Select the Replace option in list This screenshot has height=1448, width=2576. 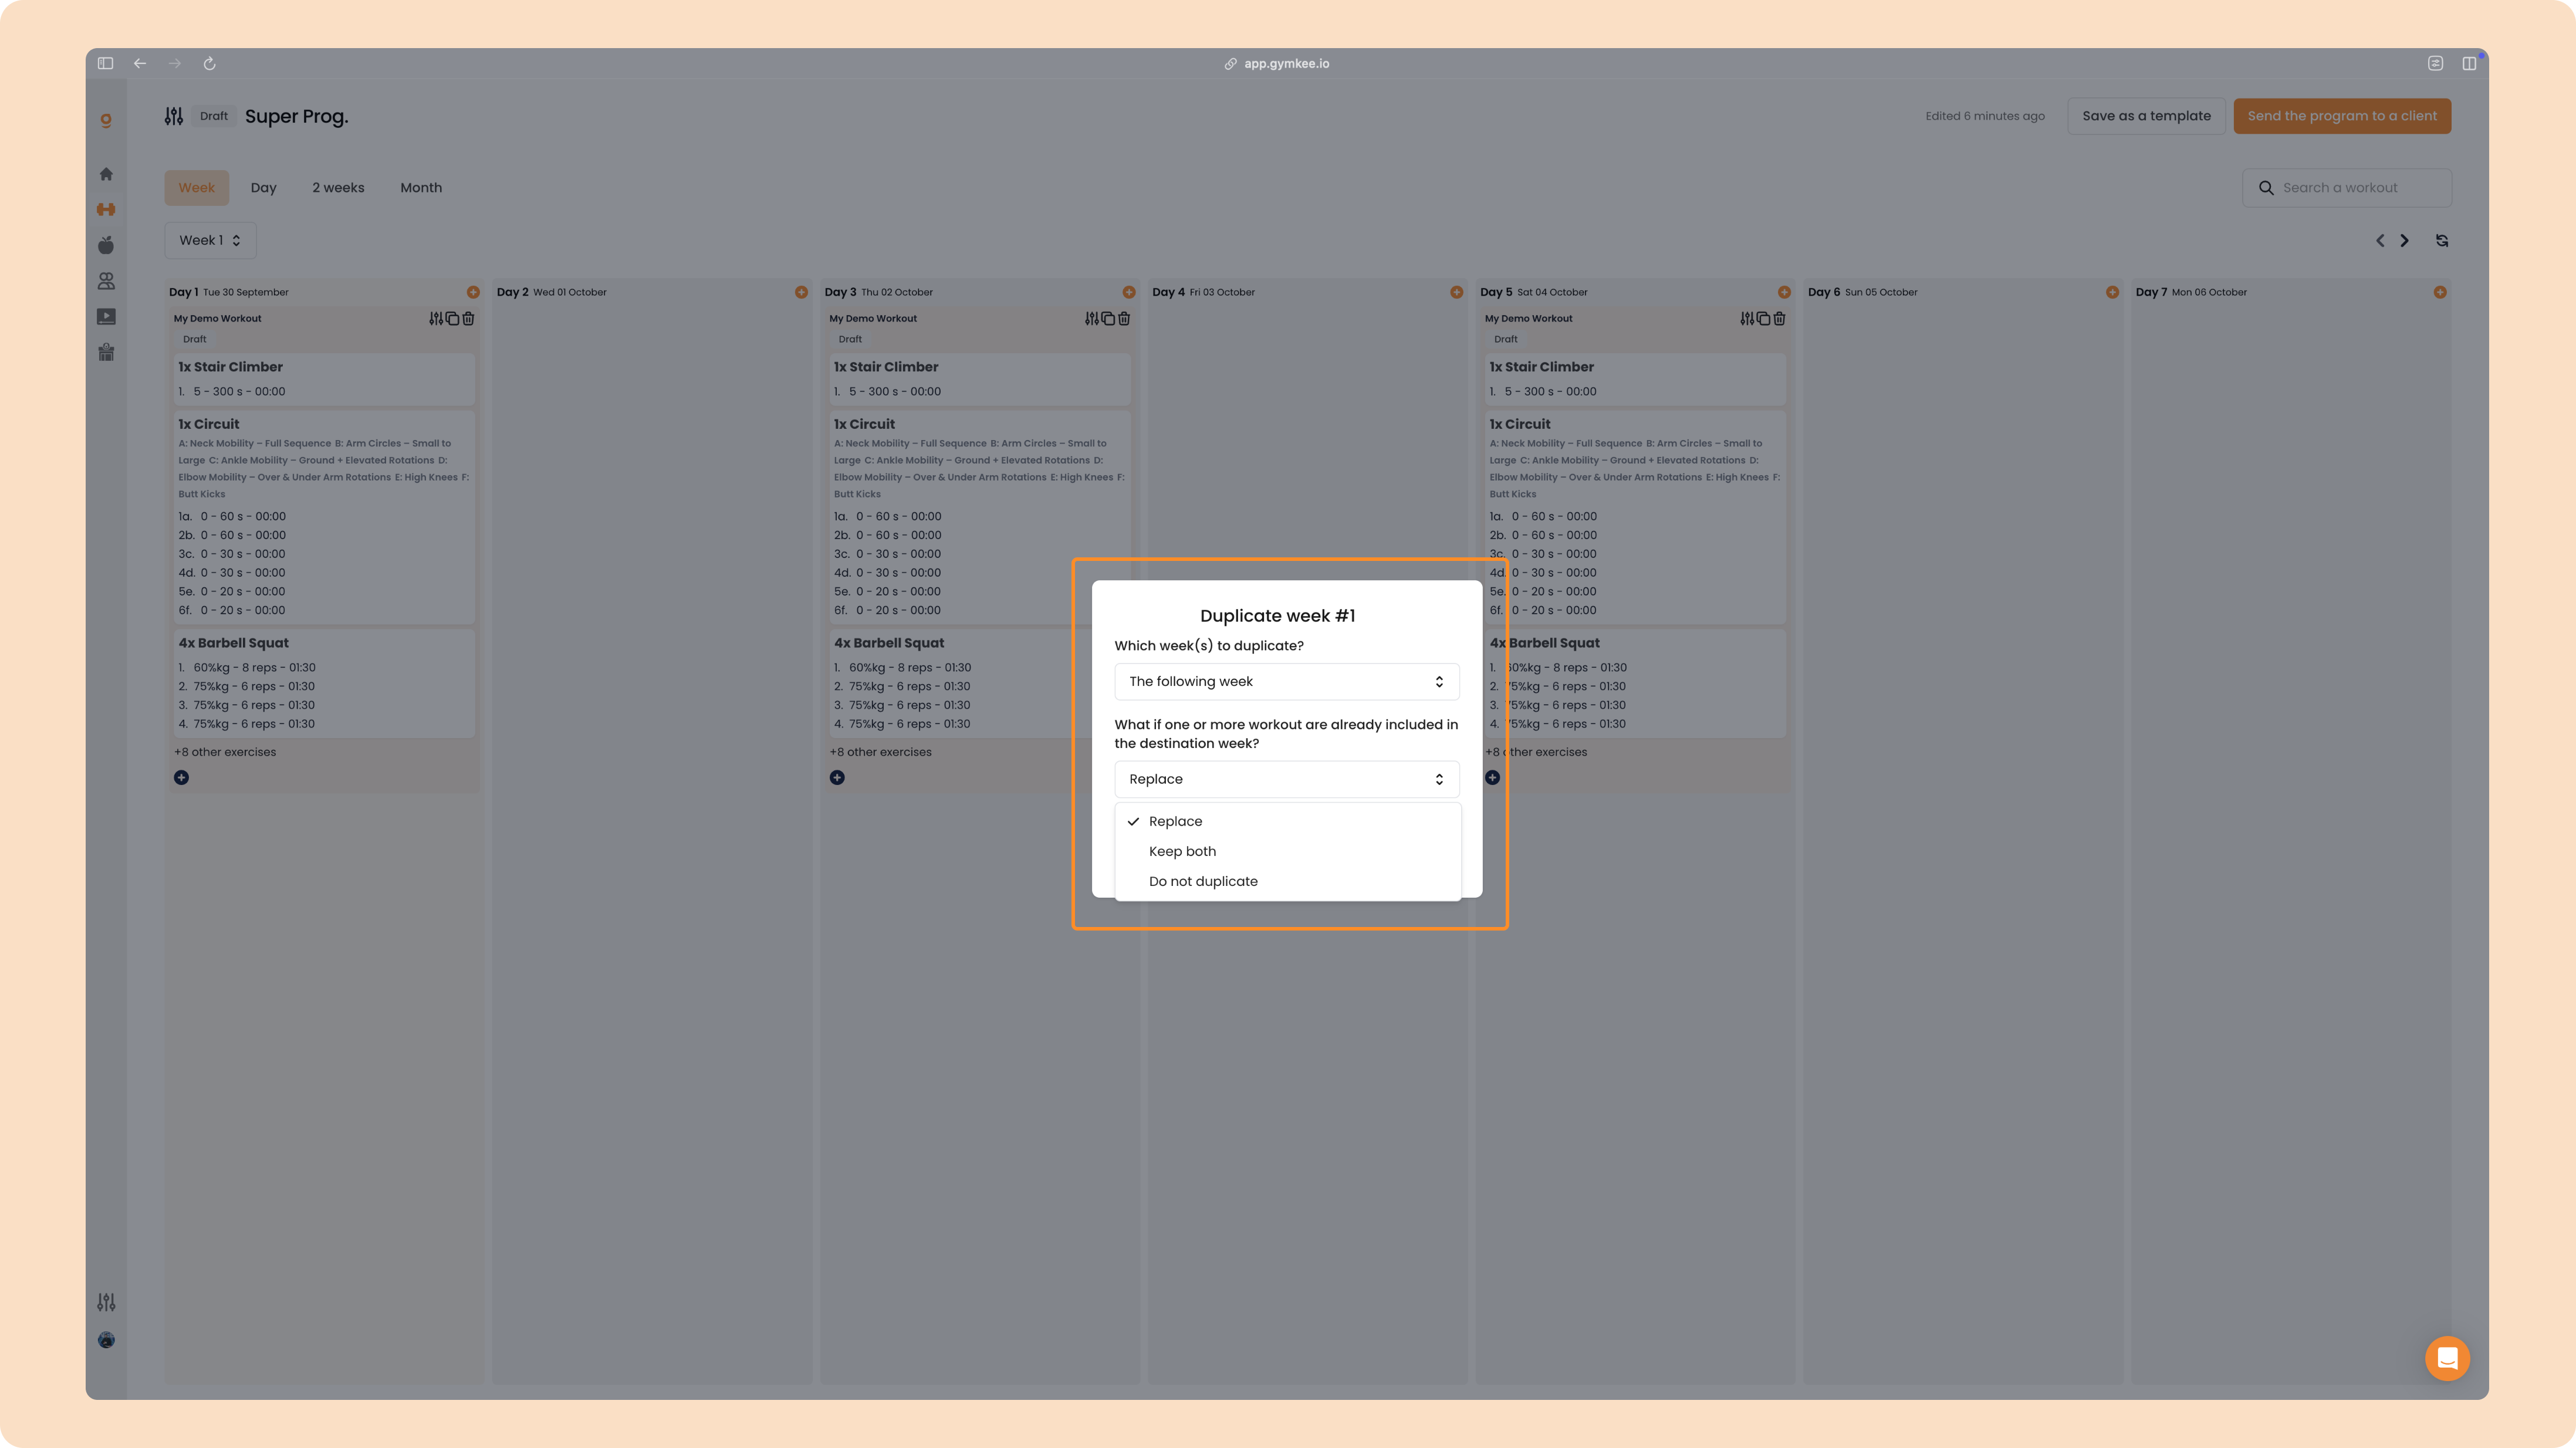1287,821
